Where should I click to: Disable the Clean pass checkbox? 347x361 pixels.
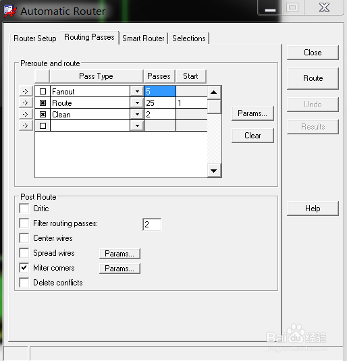click(43, 115)
